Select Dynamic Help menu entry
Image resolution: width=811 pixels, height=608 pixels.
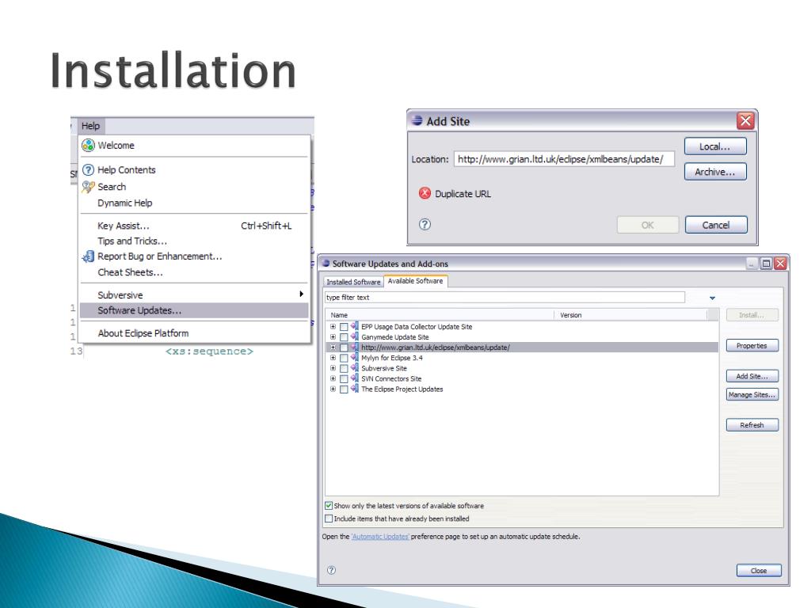point(194,203)
